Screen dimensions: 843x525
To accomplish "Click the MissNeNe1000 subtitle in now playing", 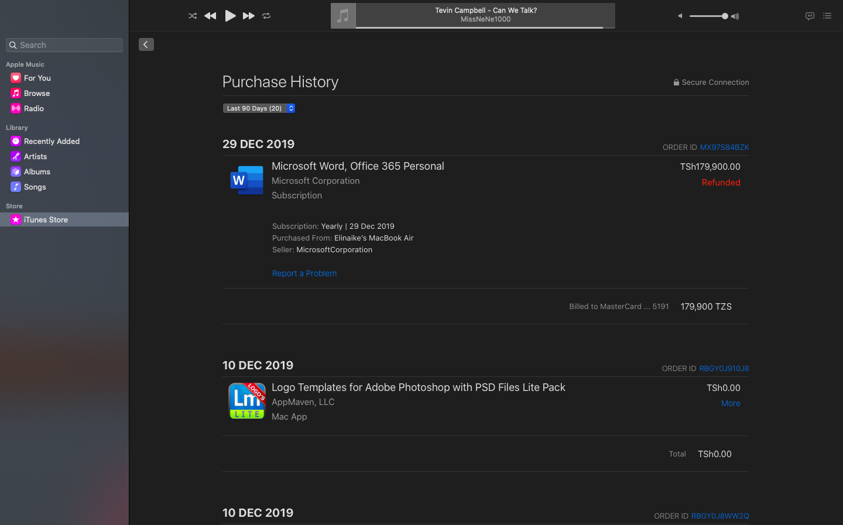I will (486, 19).
